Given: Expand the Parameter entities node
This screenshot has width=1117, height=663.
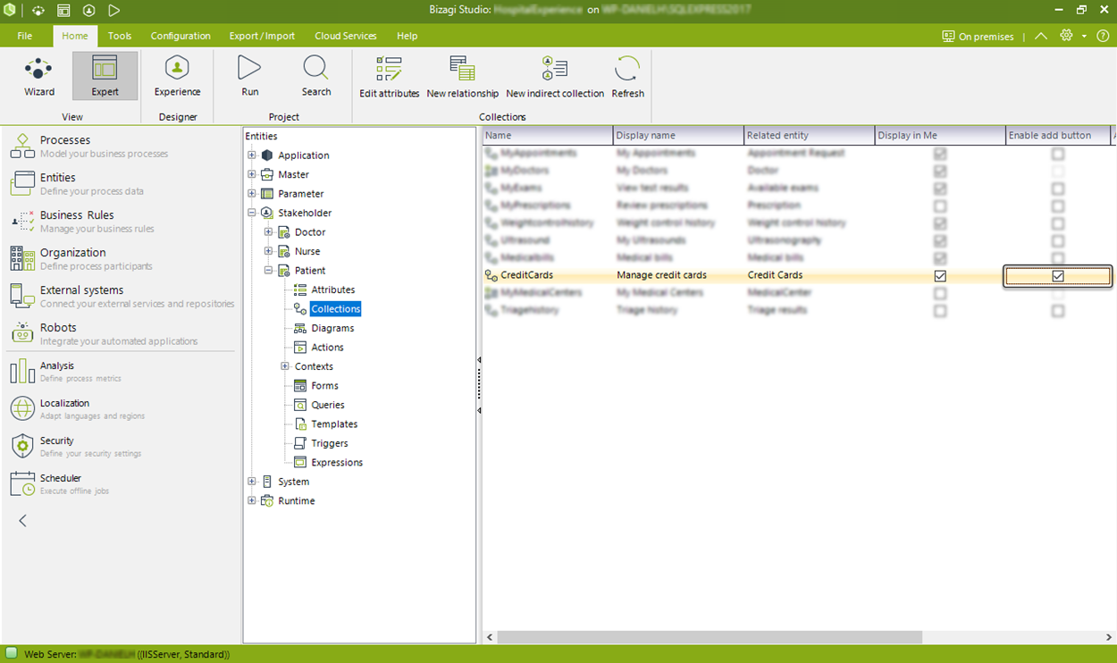Looking at the screenshot, I should [252, 193].
